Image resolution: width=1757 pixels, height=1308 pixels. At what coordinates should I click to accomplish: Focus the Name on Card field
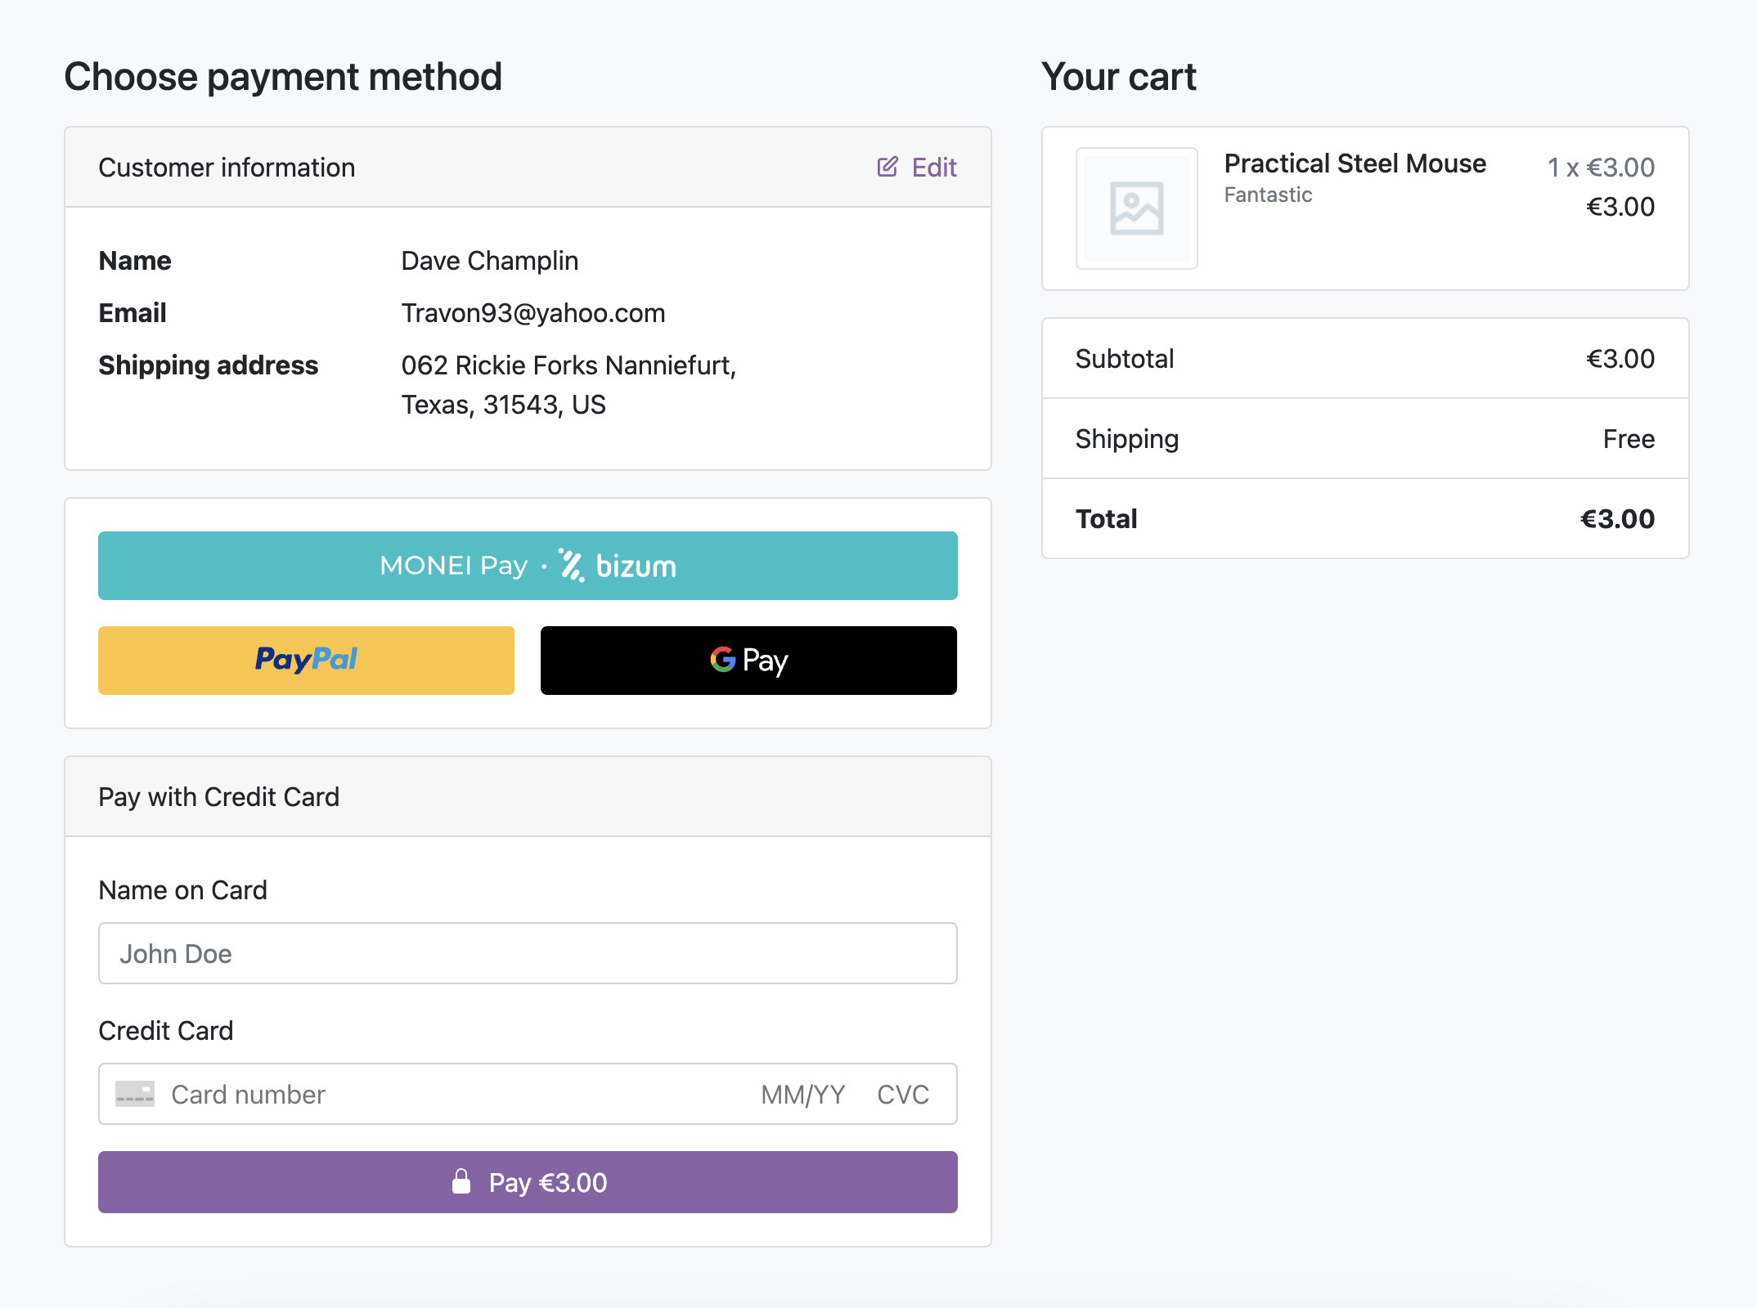(528, 953)
